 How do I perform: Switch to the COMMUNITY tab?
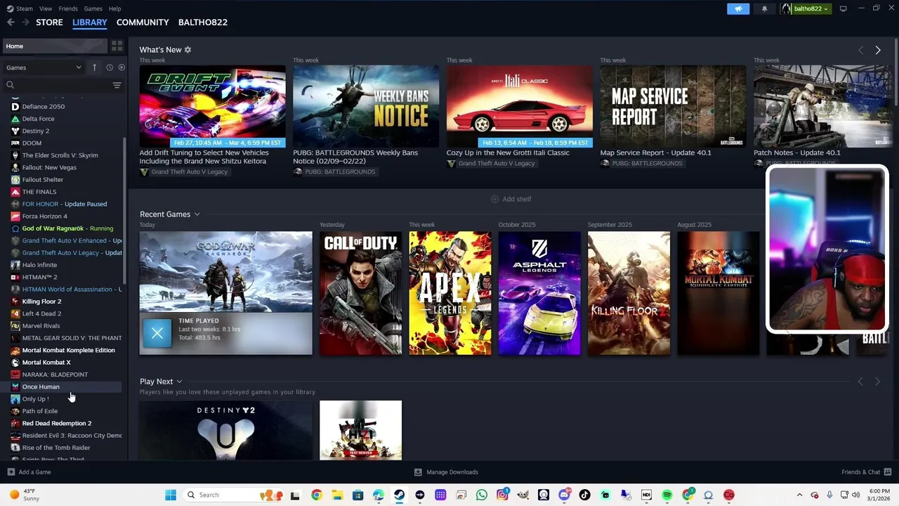click(143, 22)
